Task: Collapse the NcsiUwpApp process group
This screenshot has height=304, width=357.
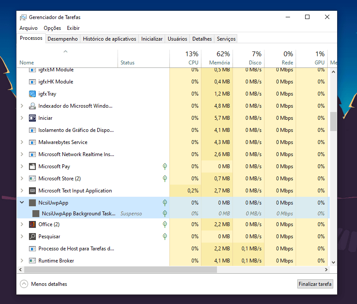Action: pyautogui.click(x=22, y=202)
